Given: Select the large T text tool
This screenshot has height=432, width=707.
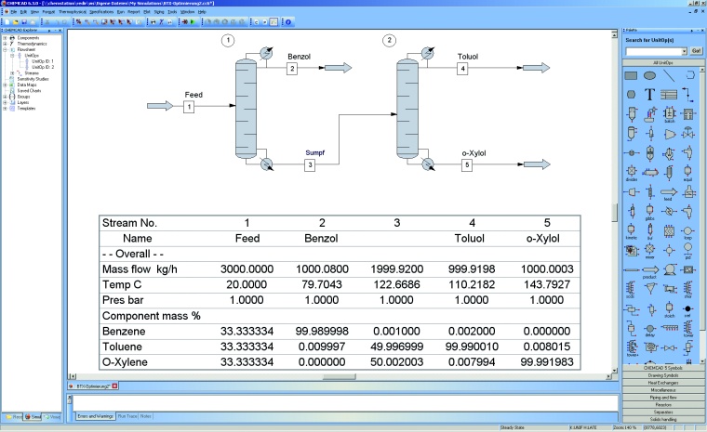Looking at the screenshot, I should click(x=649, y=95).
